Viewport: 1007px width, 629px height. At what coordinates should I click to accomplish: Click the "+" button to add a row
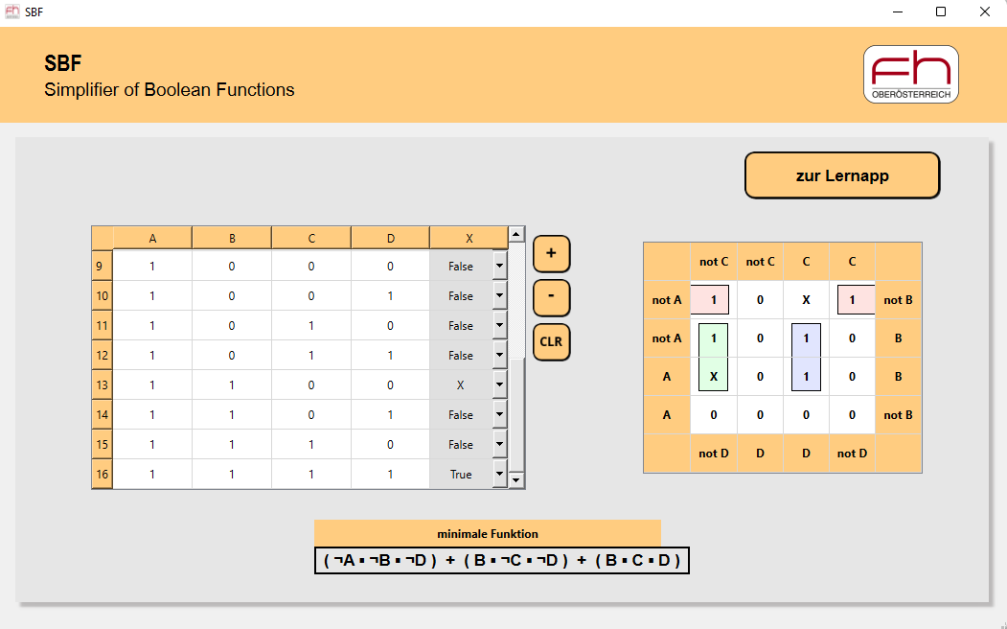551,253
